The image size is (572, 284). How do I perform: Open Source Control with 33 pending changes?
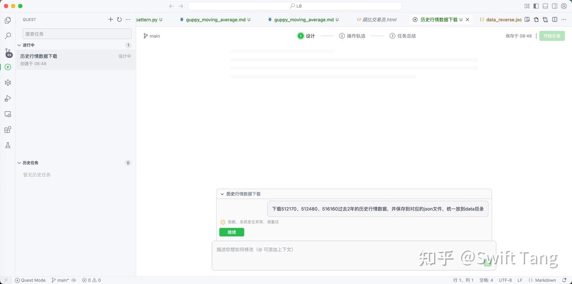point(8,52)
